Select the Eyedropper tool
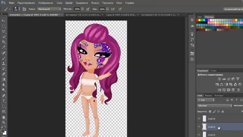The height and width of the screenshot is (137, 243). click(x=4, y=47)
